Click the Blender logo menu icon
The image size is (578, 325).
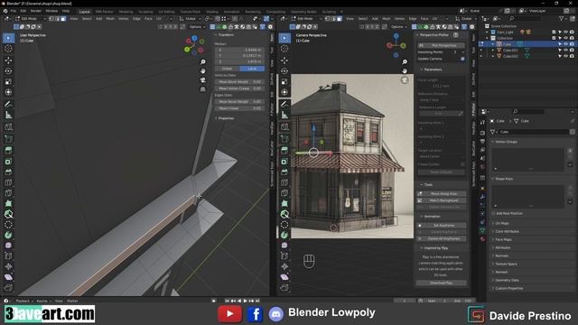pos(5,11)
